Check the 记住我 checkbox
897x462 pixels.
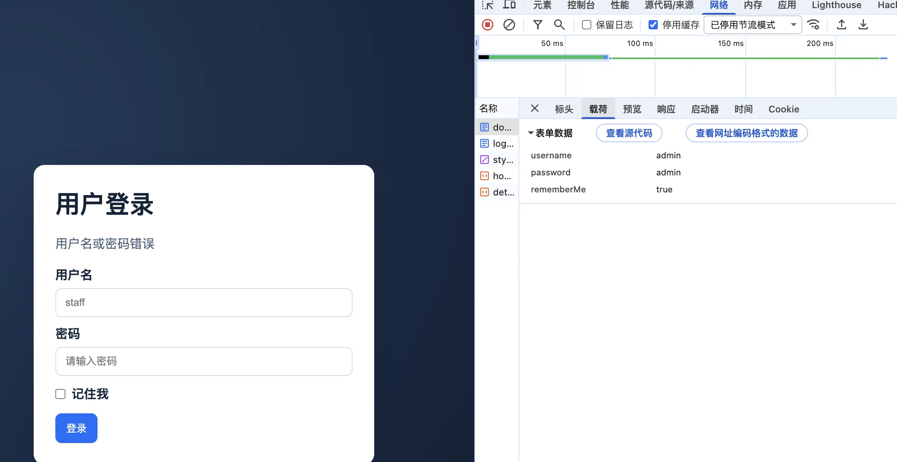click(x=60, y=394)
